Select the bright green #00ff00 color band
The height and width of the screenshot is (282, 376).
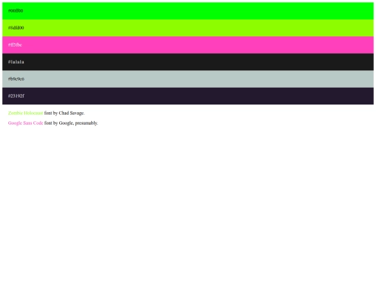pos(188,10)
